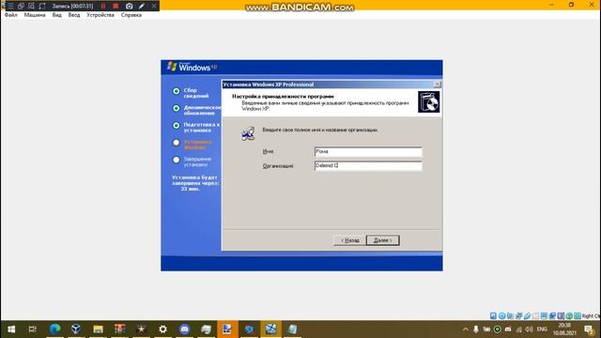Click VirtualBox audio indicator in status bar
601x338 pixels.
click(x=510, y=315)
